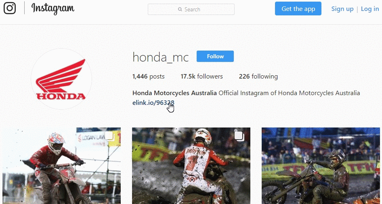Open the Log in link
Viewport: 382px width, 204px height.
370,9
